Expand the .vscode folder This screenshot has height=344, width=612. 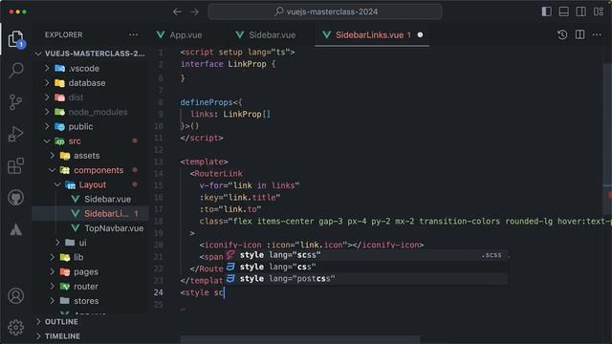(91, 68)
